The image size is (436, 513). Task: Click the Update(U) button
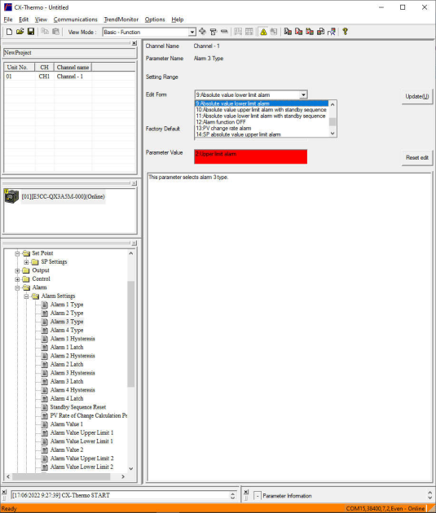click(x=417, y=97)
